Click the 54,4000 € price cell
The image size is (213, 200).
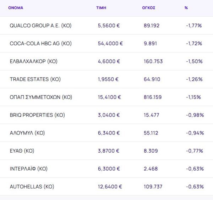(110, 43)
